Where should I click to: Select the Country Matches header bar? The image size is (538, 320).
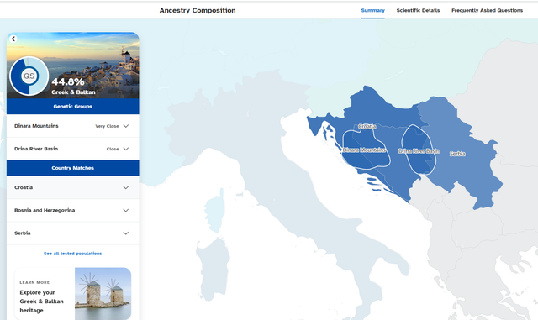[73, 168]
